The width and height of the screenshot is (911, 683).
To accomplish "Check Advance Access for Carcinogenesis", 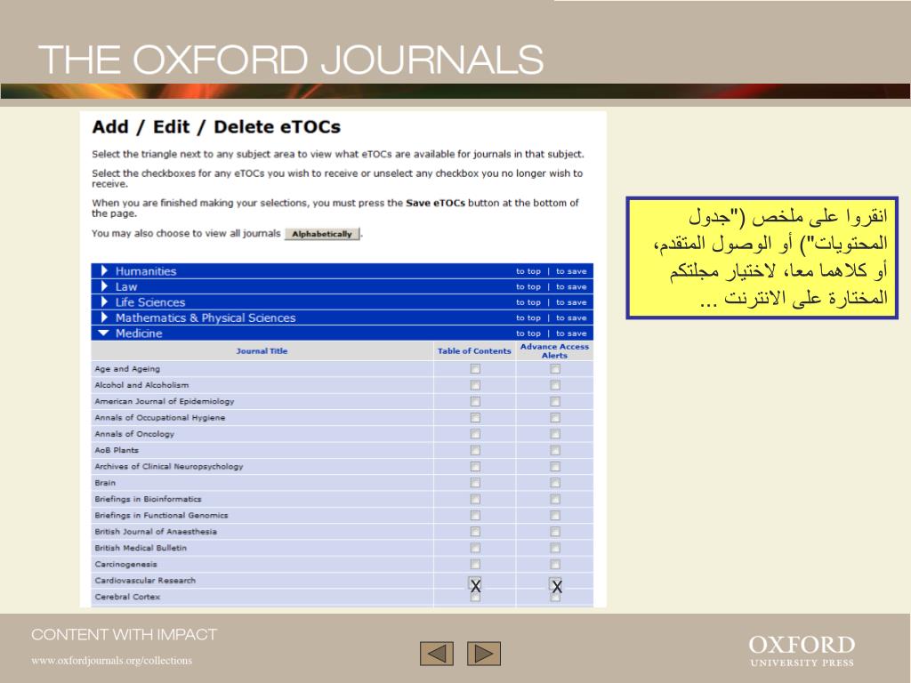I will tap(555, 564).
